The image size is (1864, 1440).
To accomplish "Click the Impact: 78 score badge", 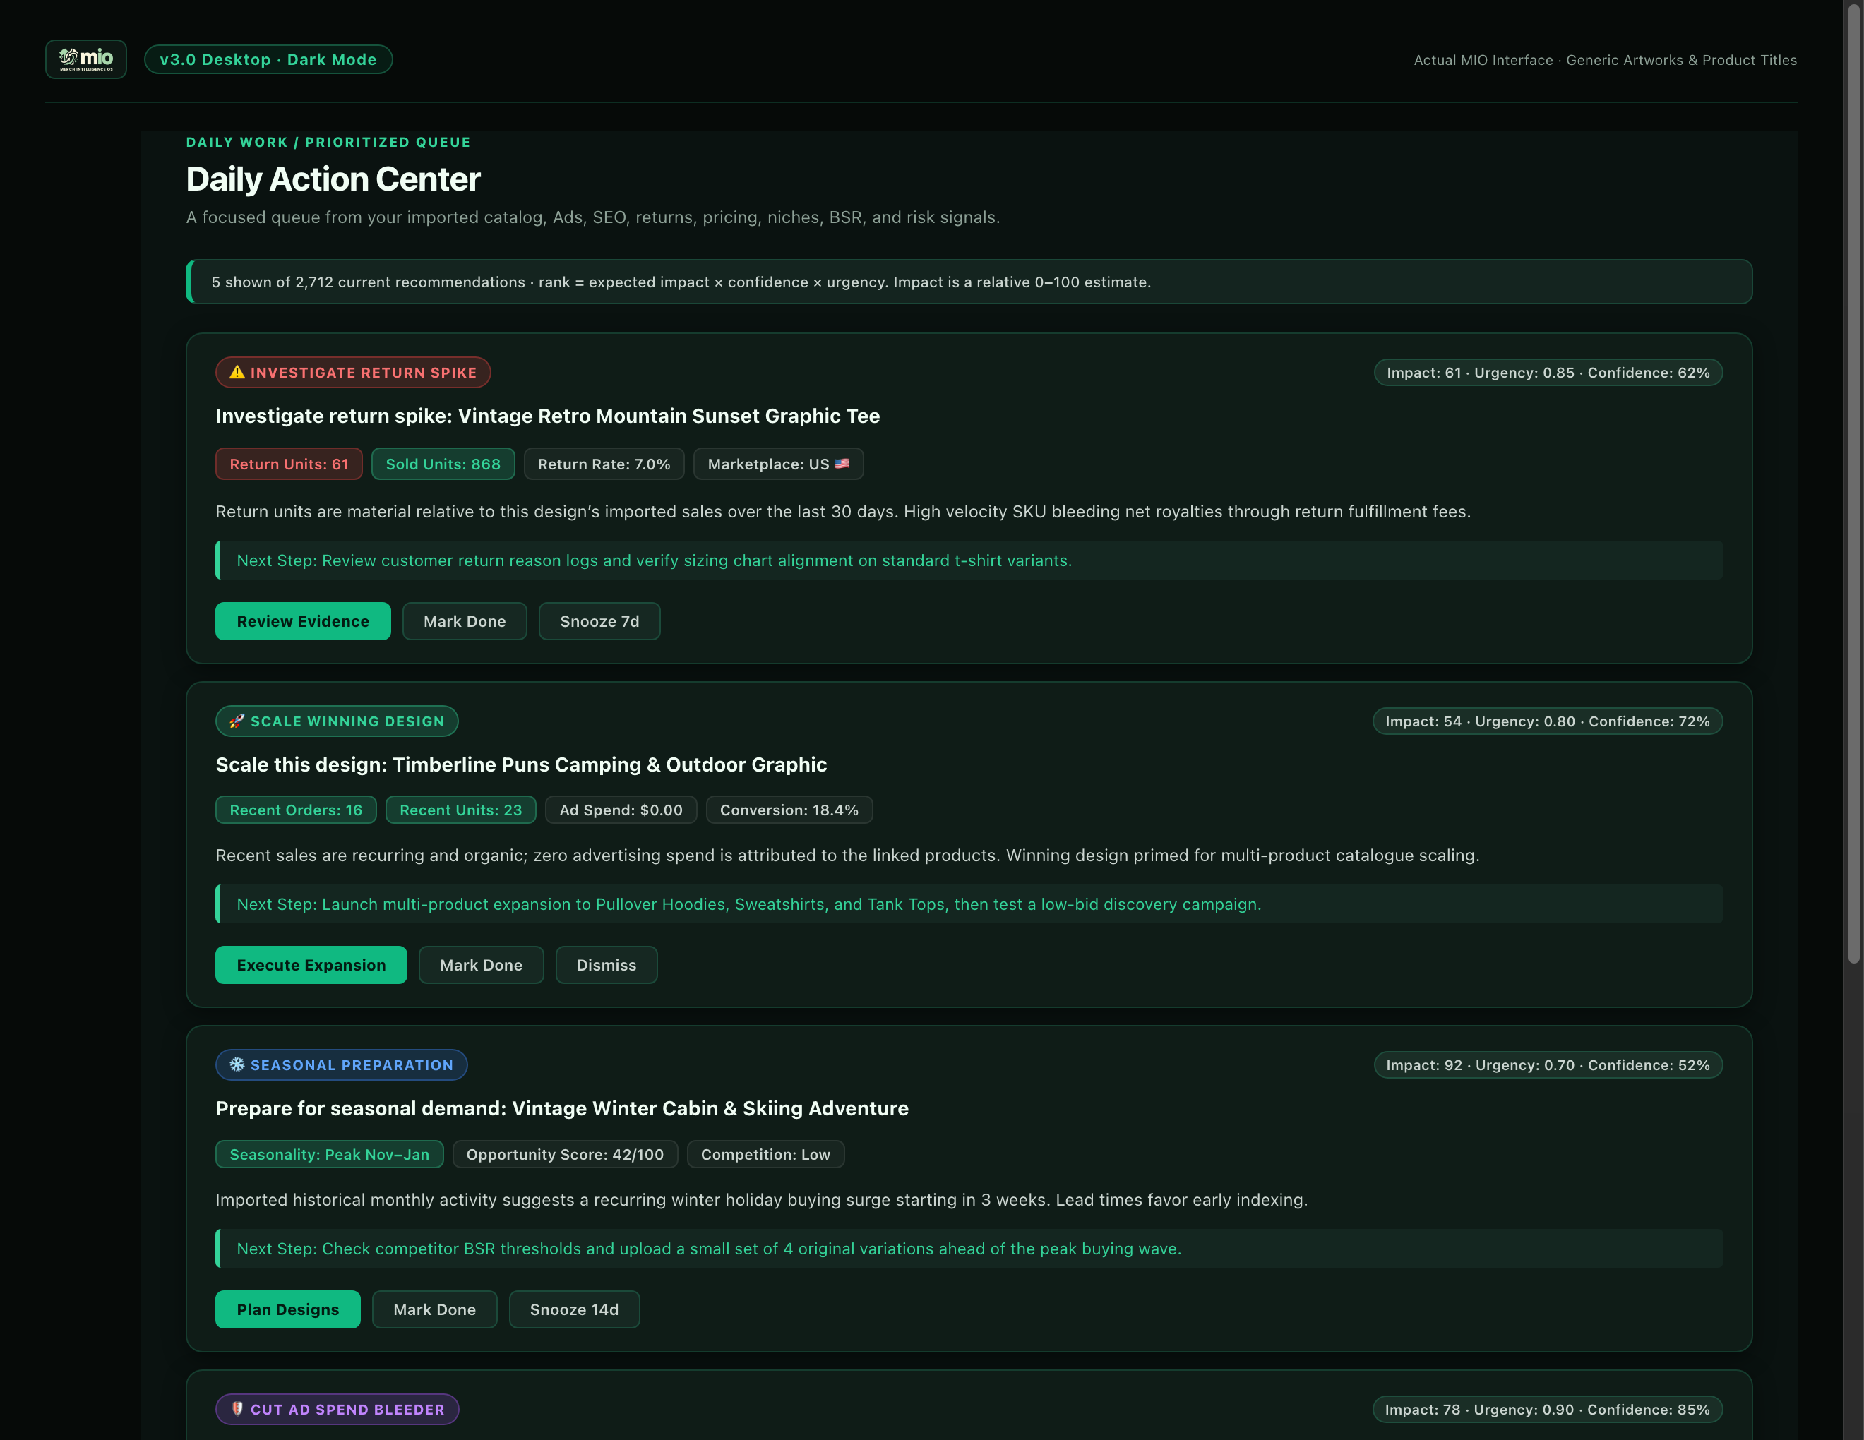I will [1548, 1409].
